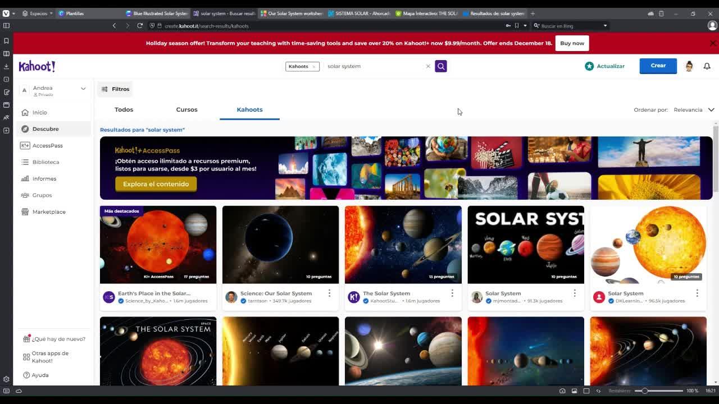This screenshot has width=719, height=404.
Task: Open the Window panel icon
Action: 6,105
